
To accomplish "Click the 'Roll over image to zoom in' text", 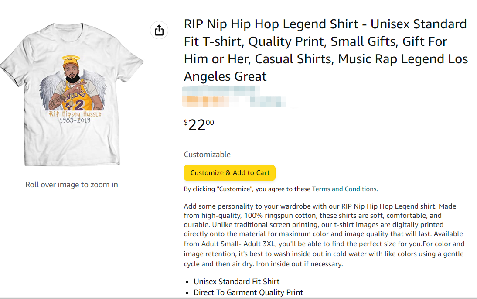I will 72,185.
